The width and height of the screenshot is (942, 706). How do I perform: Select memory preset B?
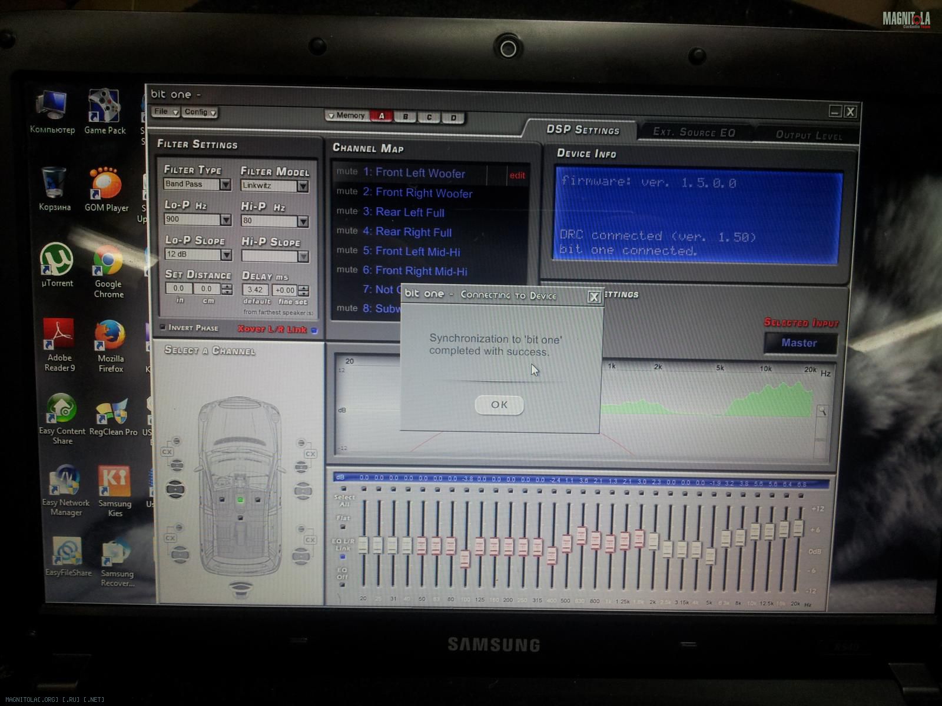pos(405,116)
